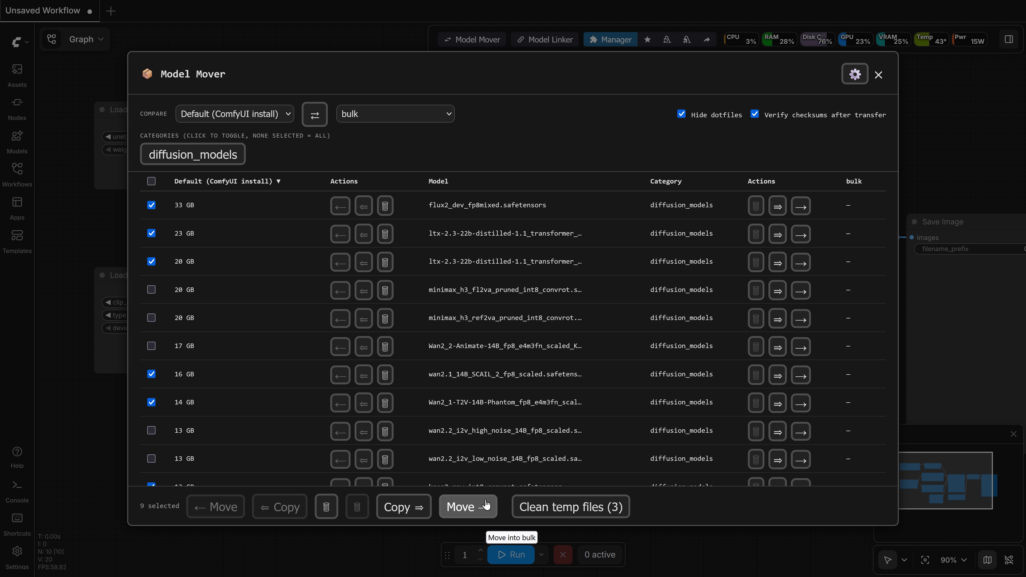Open Models sidebar panel
Screen dimensions: 1026x577
[x=17, y=142]
